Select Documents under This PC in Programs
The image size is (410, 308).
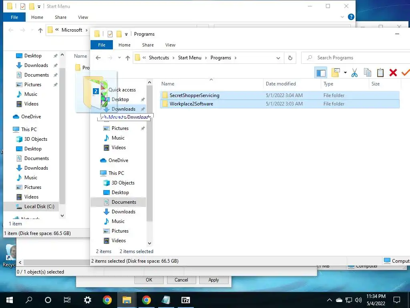click(124, 202)
